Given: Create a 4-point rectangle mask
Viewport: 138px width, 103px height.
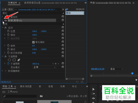Looking at the screenshot, I should coord(14,60).
